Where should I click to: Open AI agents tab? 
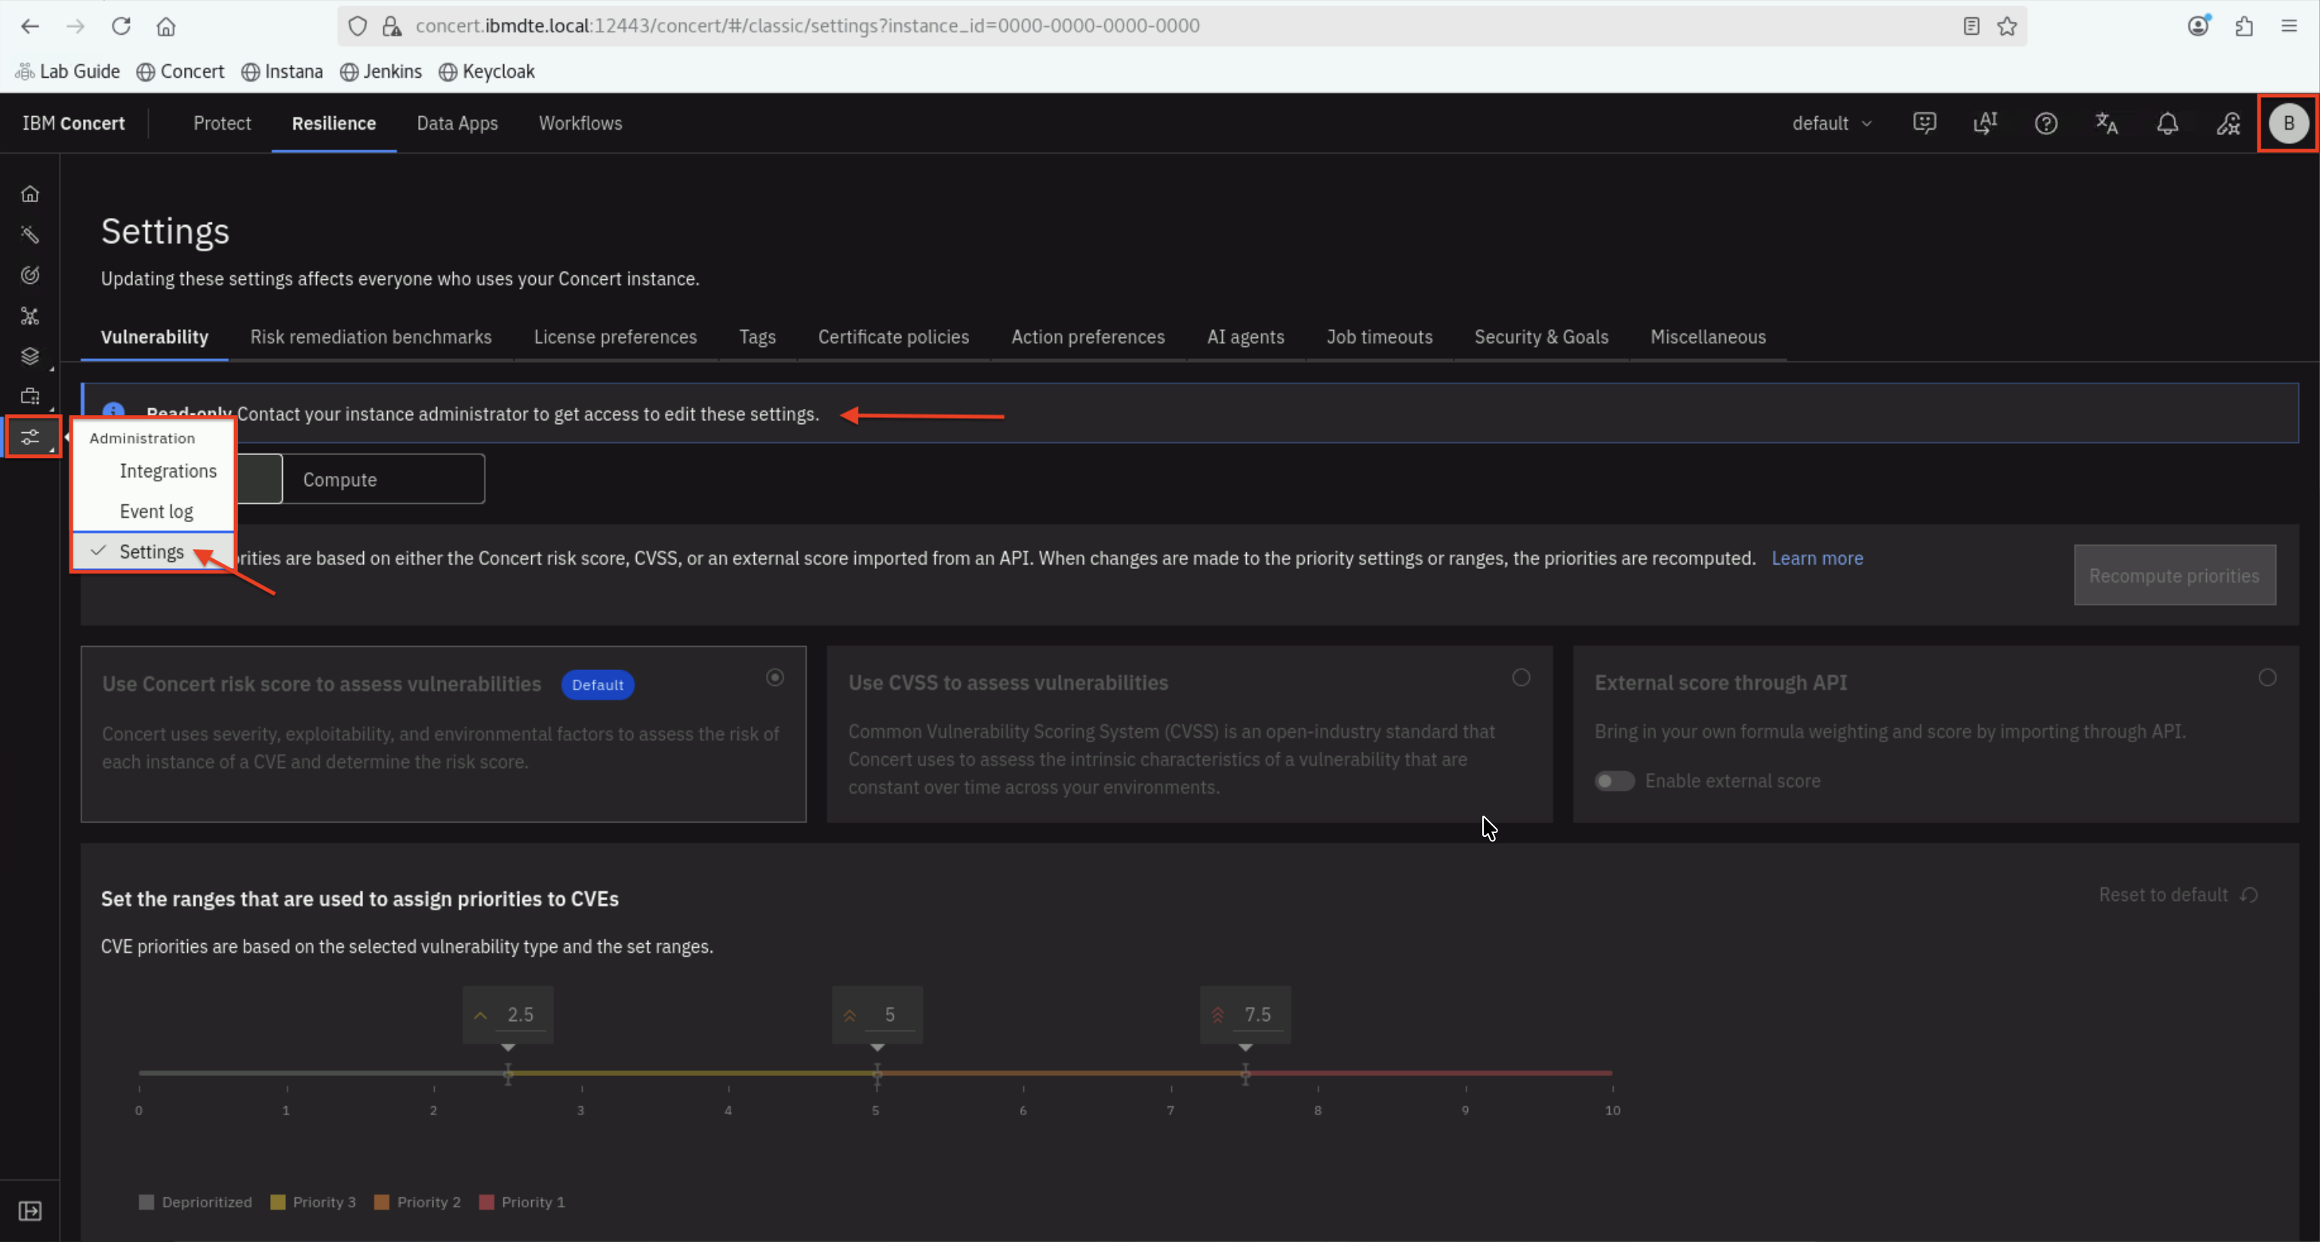(x=1245, y=337)
